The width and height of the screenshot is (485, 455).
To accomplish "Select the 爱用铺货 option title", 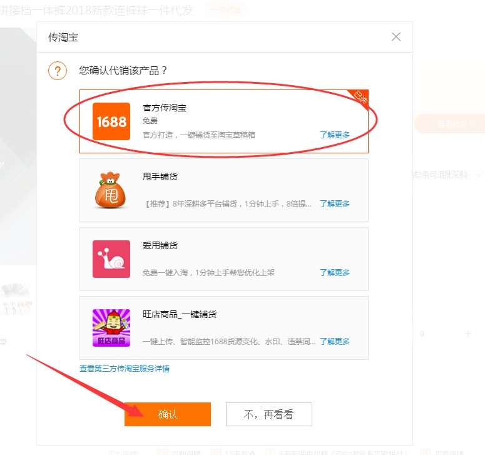I will point(160,245).
